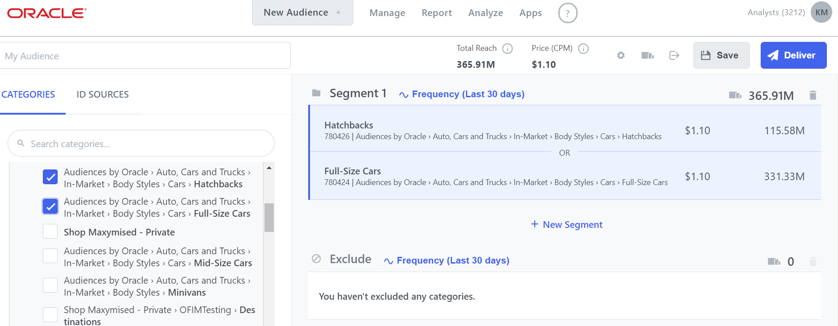Image resolution: width=838 pixels, height=326 pixels.
Task: Add a New Segment
Action: tap(566, 225)
